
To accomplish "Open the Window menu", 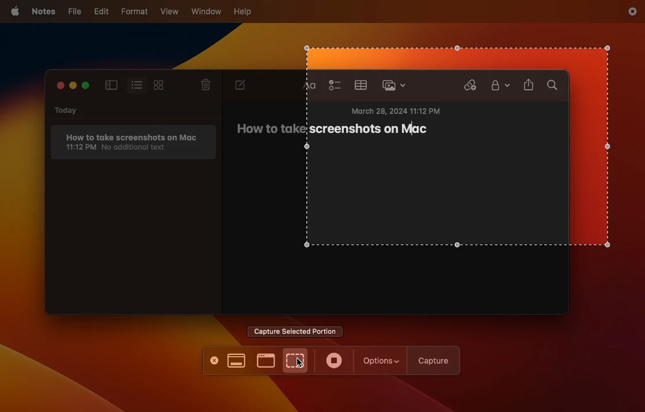I will 206,12.
